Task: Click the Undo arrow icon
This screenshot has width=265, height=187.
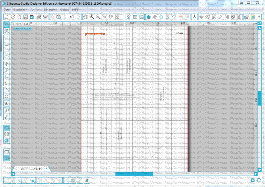Action: (x=72, y=17)
